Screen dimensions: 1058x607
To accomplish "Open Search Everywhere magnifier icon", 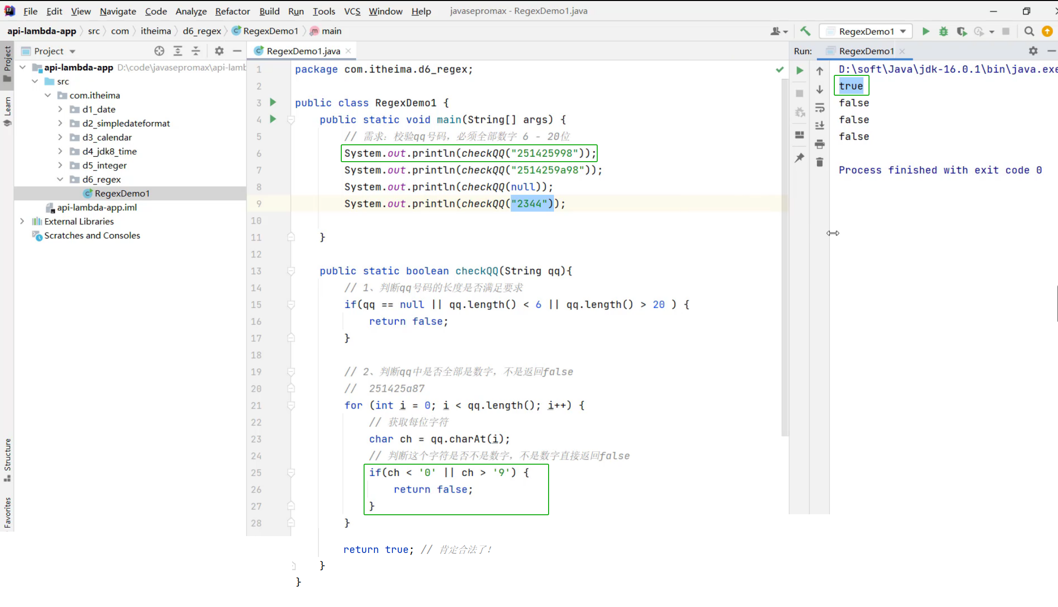I will 1029,31.
